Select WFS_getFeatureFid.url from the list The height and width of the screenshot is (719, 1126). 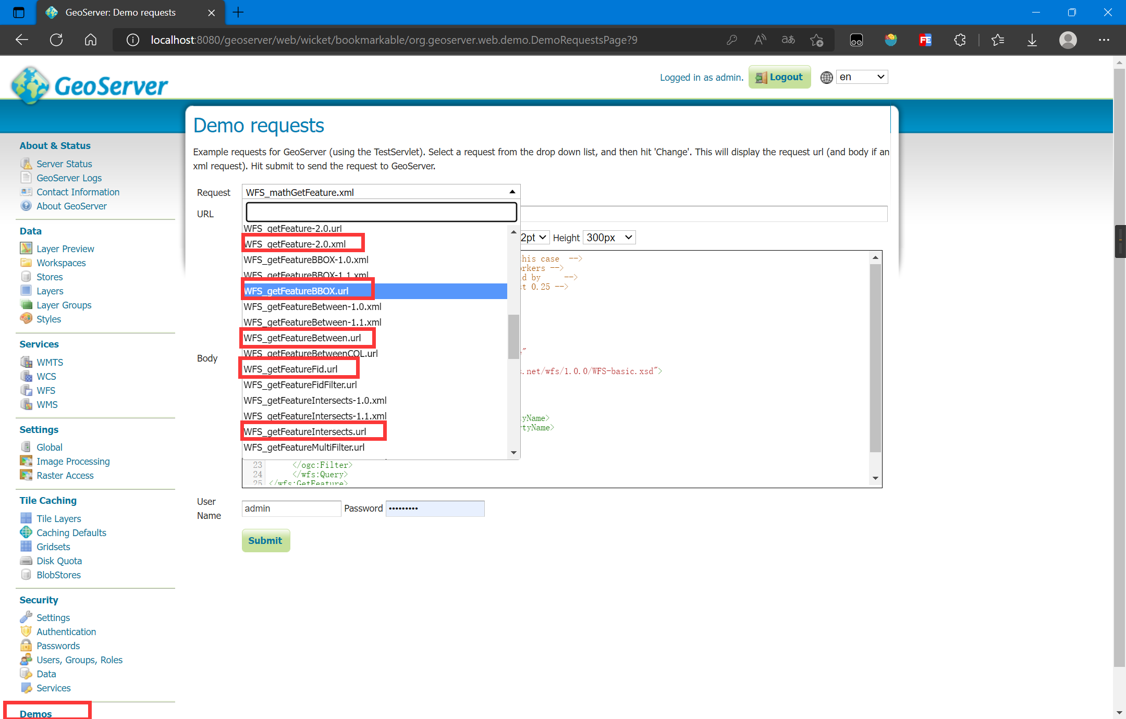pyautogui.click(x=291, y=369)
